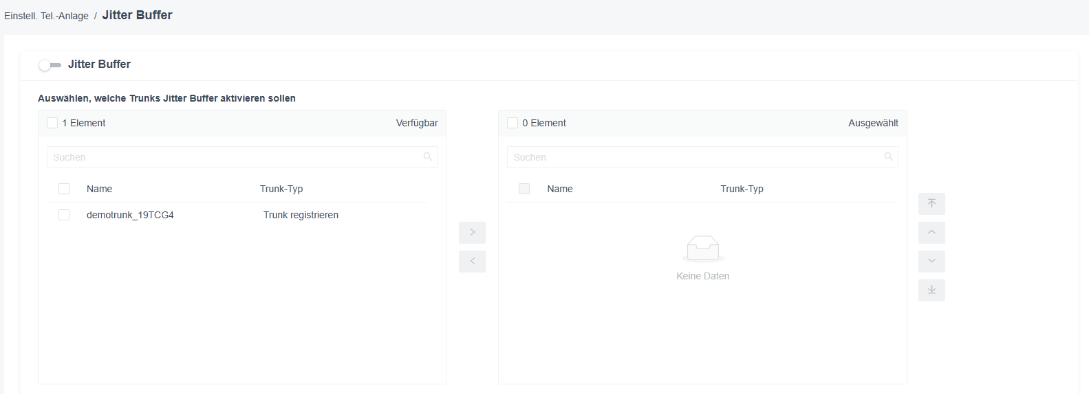Select the demotrunk_19TCG4 row checkbox

tap(64, 215)
